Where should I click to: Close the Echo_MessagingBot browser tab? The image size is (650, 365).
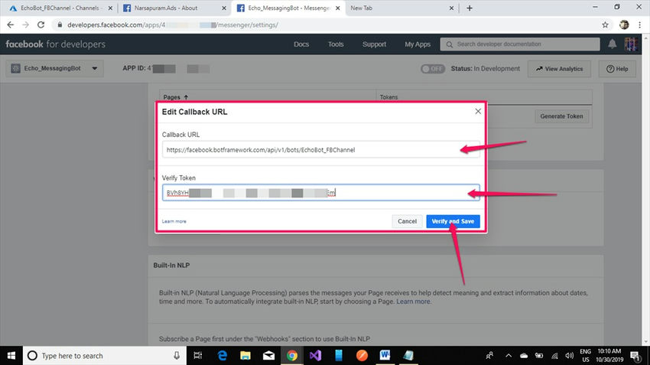pos(337,8)
